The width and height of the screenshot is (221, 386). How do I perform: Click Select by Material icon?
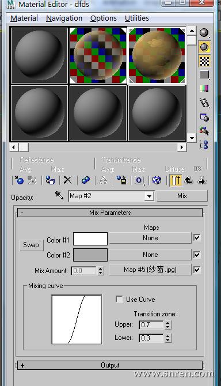204,131
